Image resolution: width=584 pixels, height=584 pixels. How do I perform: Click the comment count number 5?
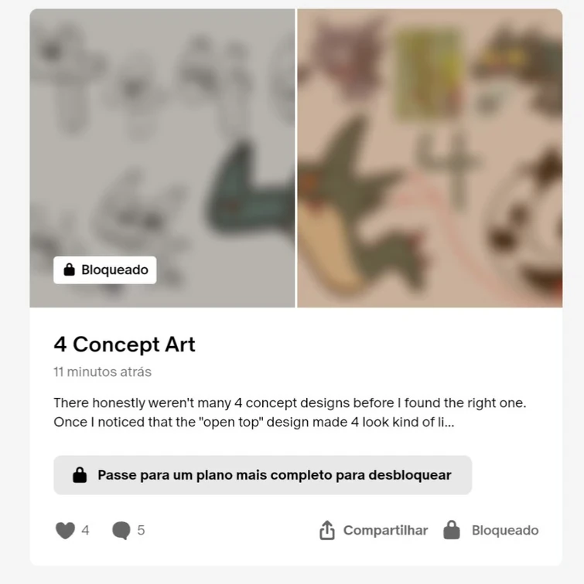(141, 531)
